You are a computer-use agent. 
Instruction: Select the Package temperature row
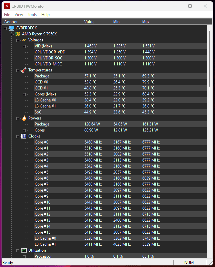pos(120,76)
